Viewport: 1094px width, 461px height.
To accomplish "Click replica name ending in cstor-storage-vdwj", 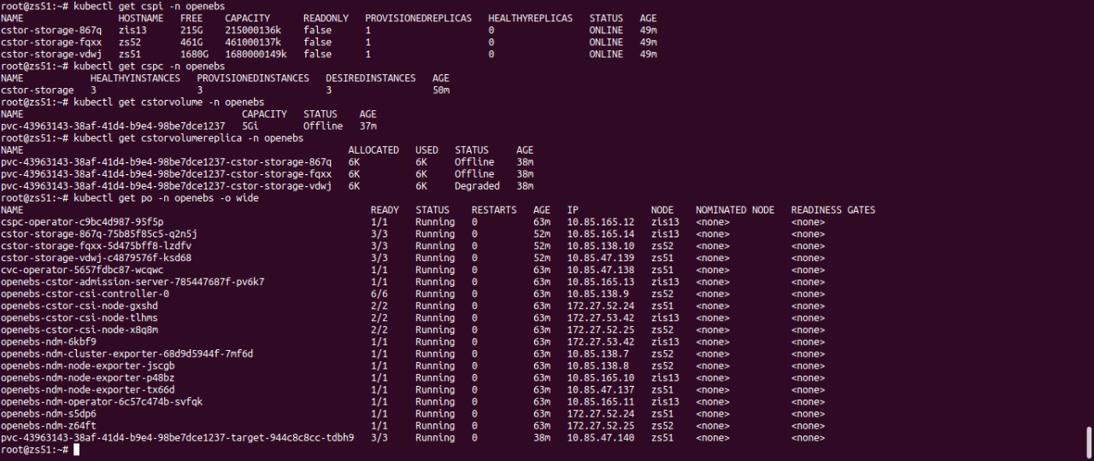I will pyautogui.click(x=167, y=185).
